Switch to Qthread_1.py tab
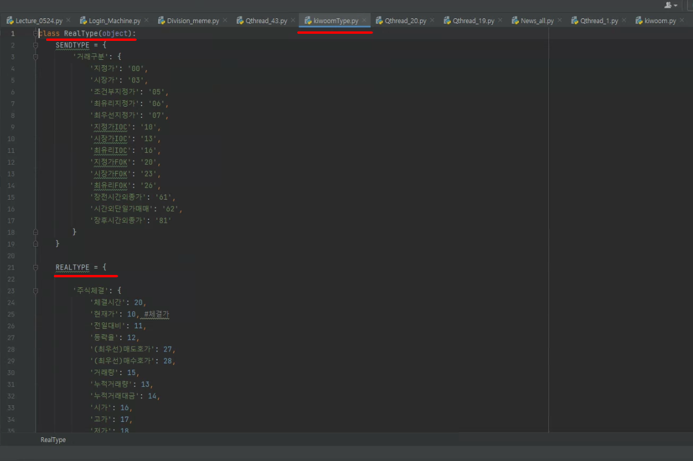The width and height of the screenshot is (693, 461). click(599, 21)
